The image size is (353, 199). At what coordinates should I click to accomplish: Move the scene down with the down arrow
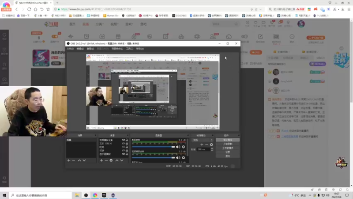pyautogui.click(x=84, y=160)
